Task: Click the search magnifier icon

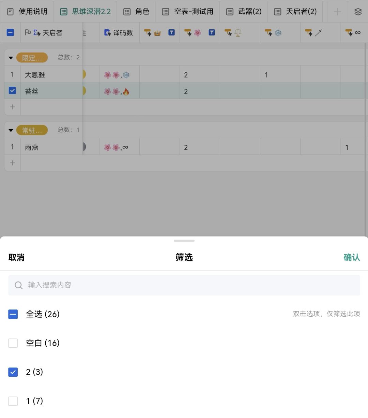Action: pyautogui.click(x=19, y=285)
